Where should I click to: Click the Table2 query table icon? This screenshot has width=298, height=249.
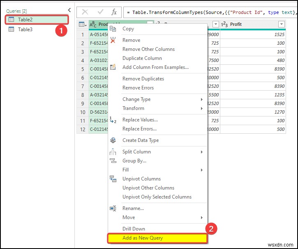[x=11, y=19]
